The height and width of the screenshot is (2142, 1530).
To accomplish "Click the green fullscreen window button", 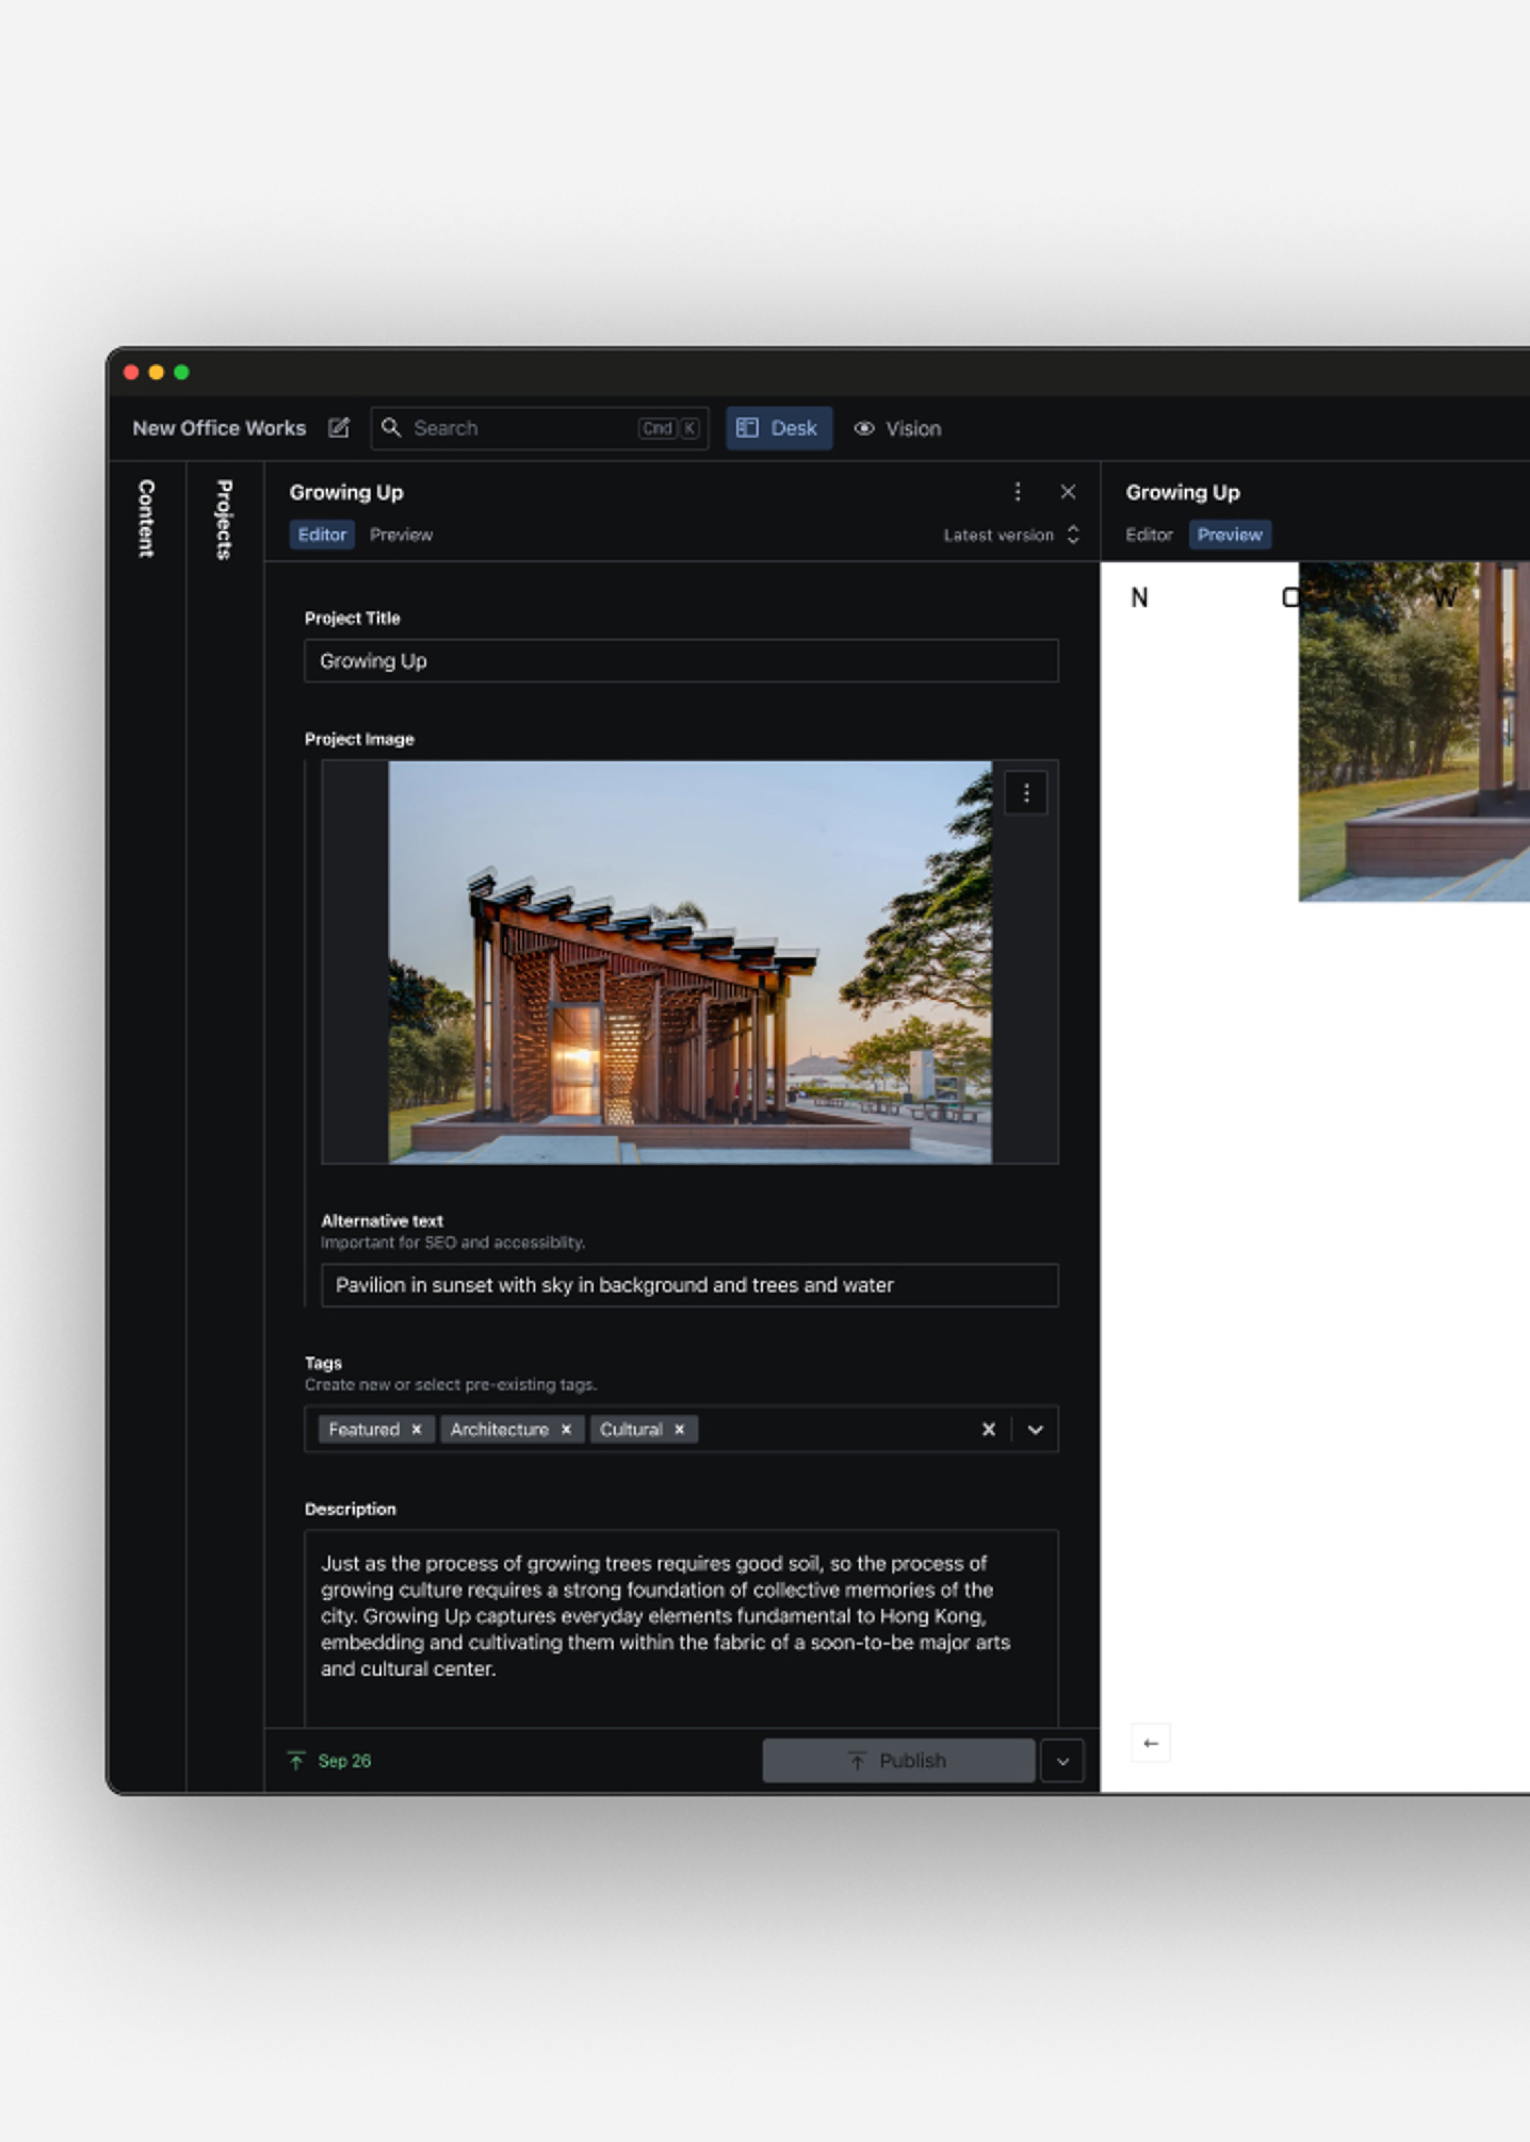I will pos(182,372).
